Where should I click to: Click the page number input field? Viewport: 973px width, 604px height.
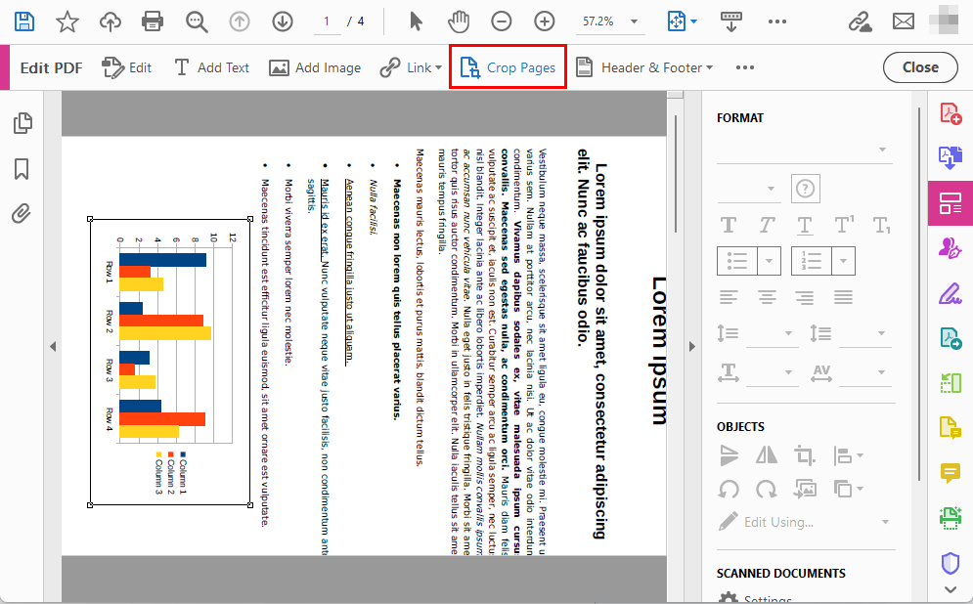tap(327, 21)
